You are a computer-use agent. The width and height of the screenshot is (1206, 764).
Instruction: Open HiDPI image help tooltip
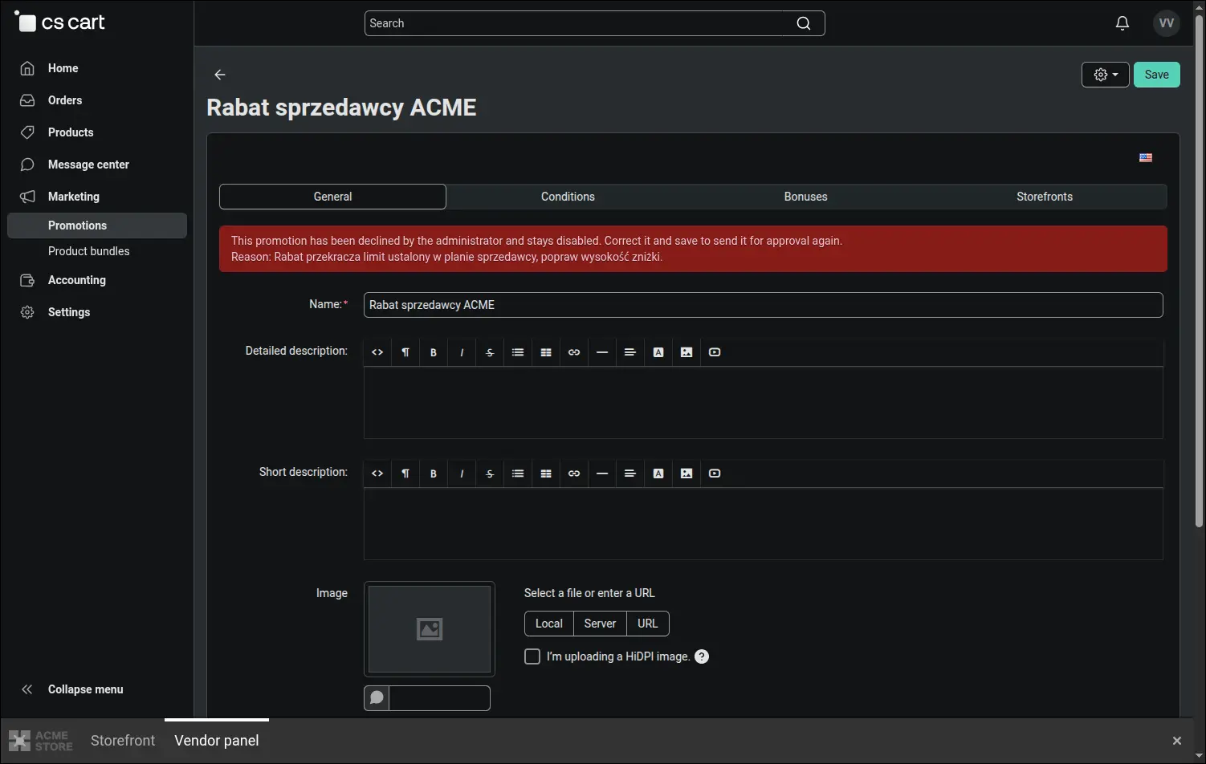702,656
